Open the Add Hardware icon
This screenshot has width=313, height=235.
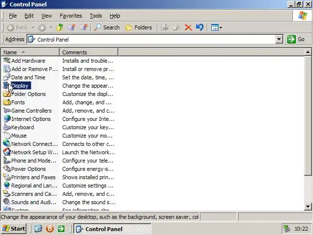tap(7, 61)
